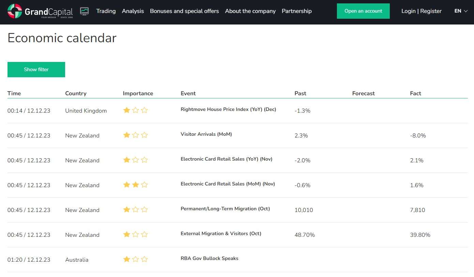Click the Event column header
The height and width of the screenshot is (277, 474).
pyautogui.click(x=188, y=93)
